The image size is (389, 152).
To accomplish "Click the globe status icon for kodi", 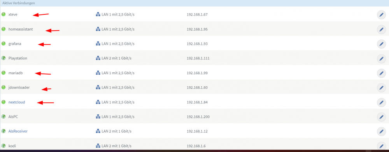I will pyautogui.click(x=4, y=146).
